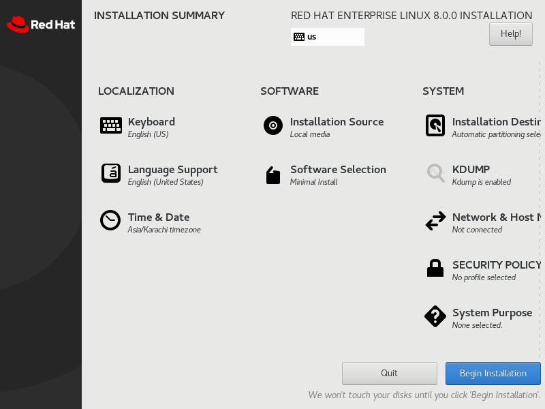Screen dimensions: 545x409
Task: Click the Installation Source disc icon
Action: pos(273,125)
